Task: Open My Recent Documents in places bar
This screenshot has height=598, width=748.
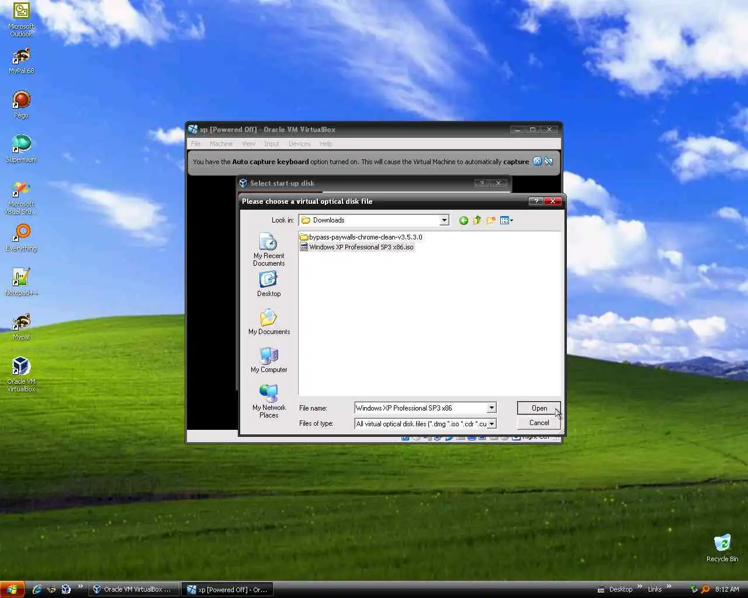Action: pos(269,250)
